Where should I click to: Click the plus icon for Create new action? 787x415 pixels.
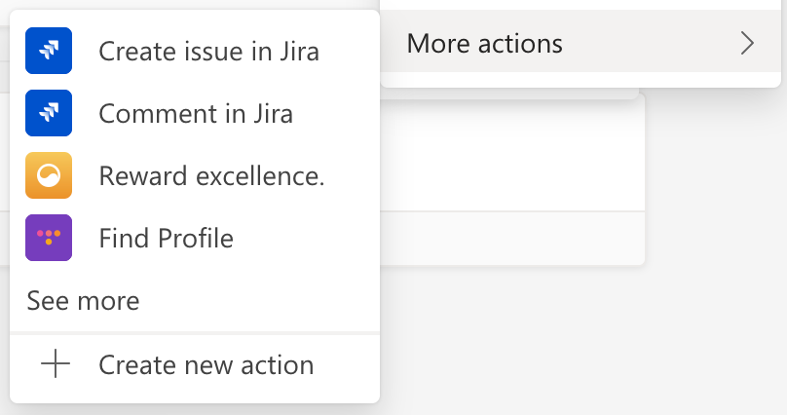(x=56, y=363)
